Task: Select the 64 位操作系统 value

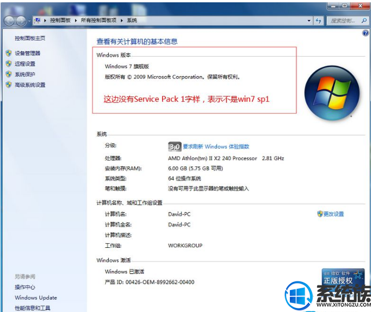Action: pyautogui.click(x=184, y=179)
